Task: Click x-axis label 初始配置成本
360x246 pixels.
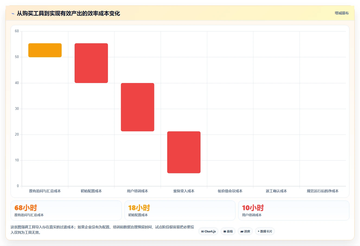Action: 91,191
